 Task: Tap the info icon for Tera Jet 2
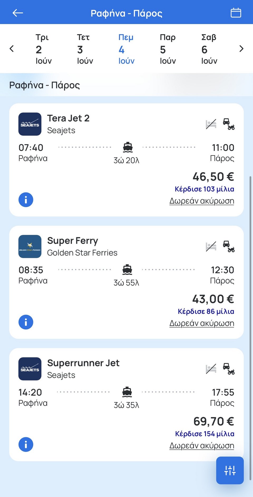(x=26, y=200)
